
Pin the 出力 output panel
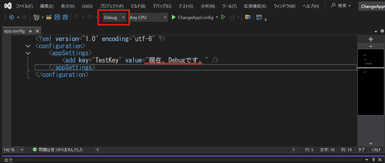click(x=374, y=160)
